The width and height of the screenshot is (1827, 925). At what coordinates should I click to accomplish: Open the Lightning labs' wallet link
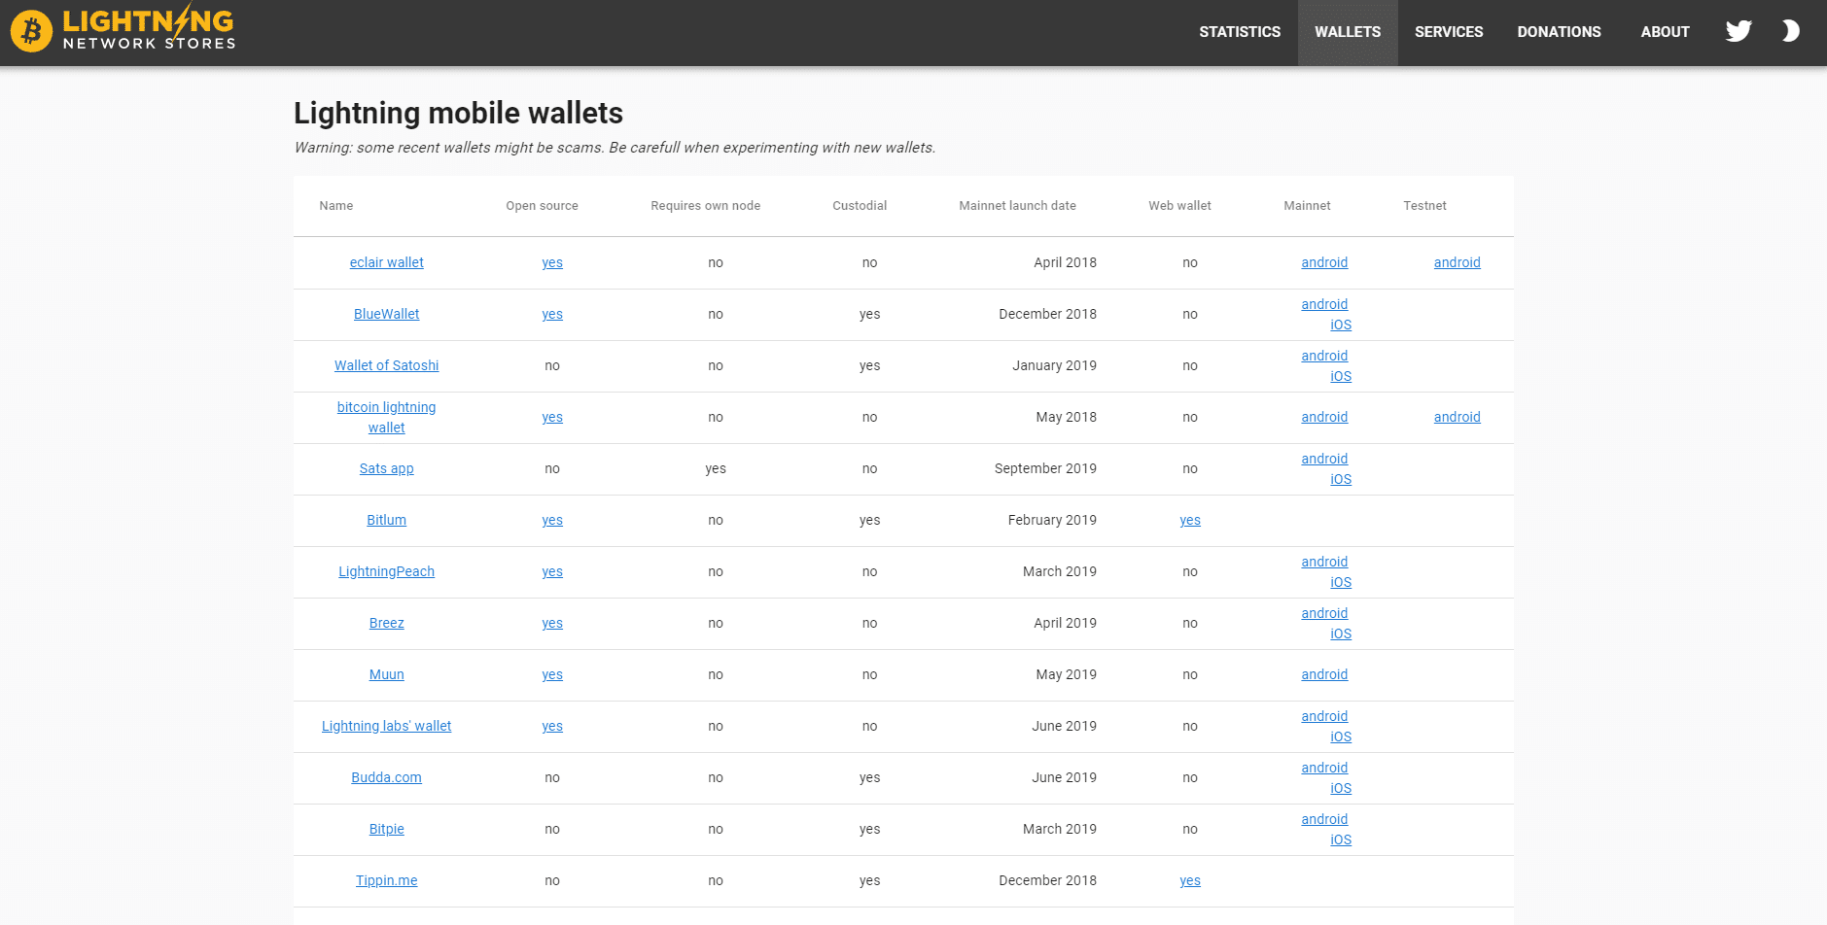click(x=386, y=726)
